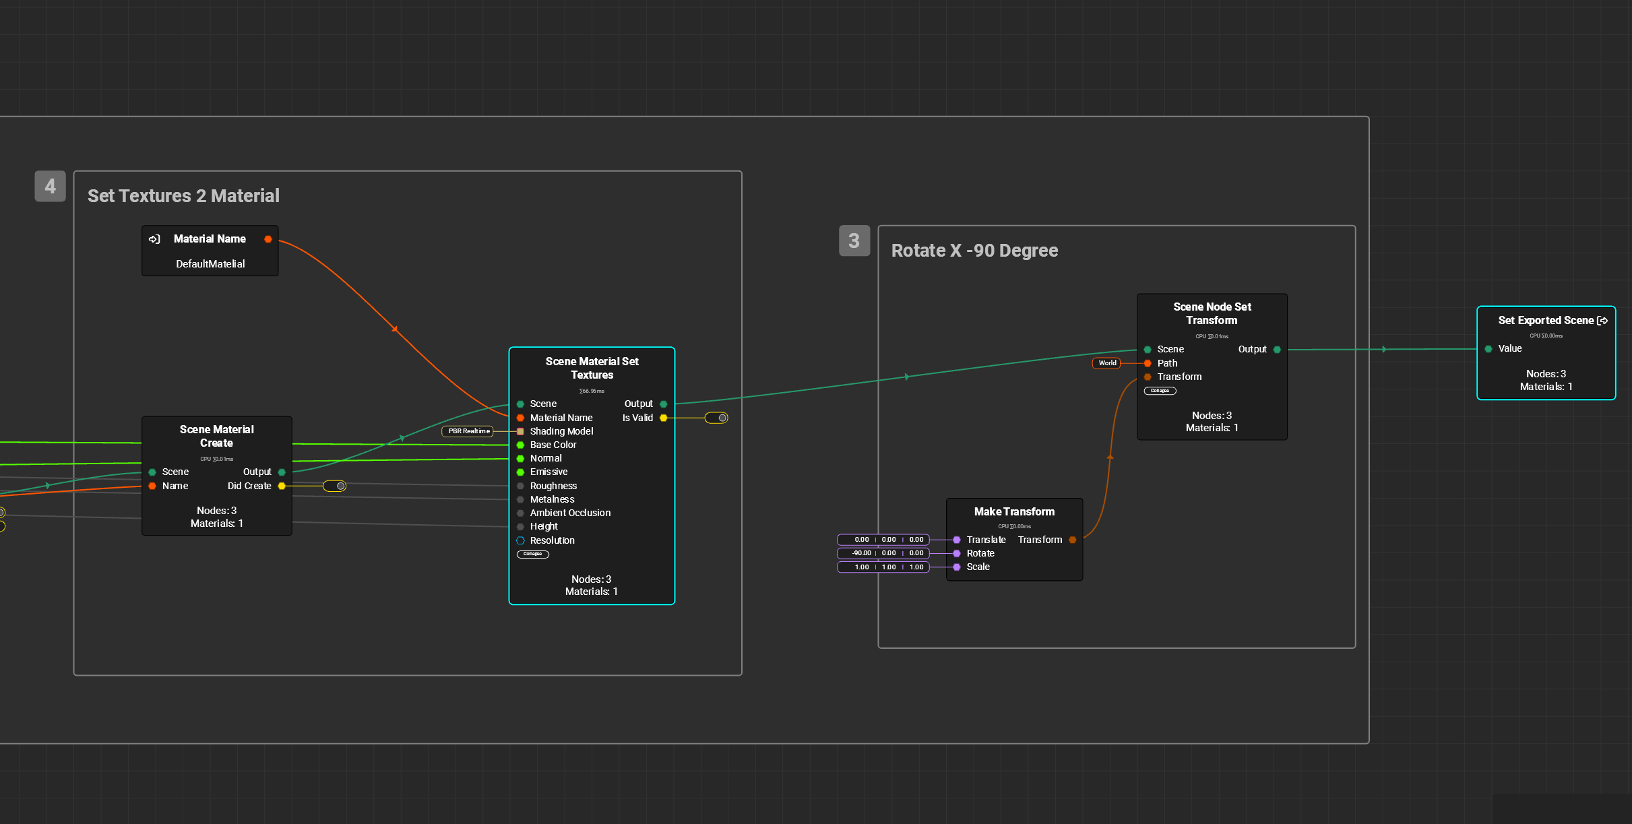The width and height of the screenshot is (1632, 824).
Task: Toggle the Is Valid boolean switch
Action: tap(716, 418)
